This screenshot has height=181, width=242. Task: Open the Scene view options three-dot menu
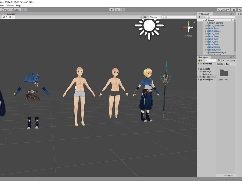(x=195, y=14)
